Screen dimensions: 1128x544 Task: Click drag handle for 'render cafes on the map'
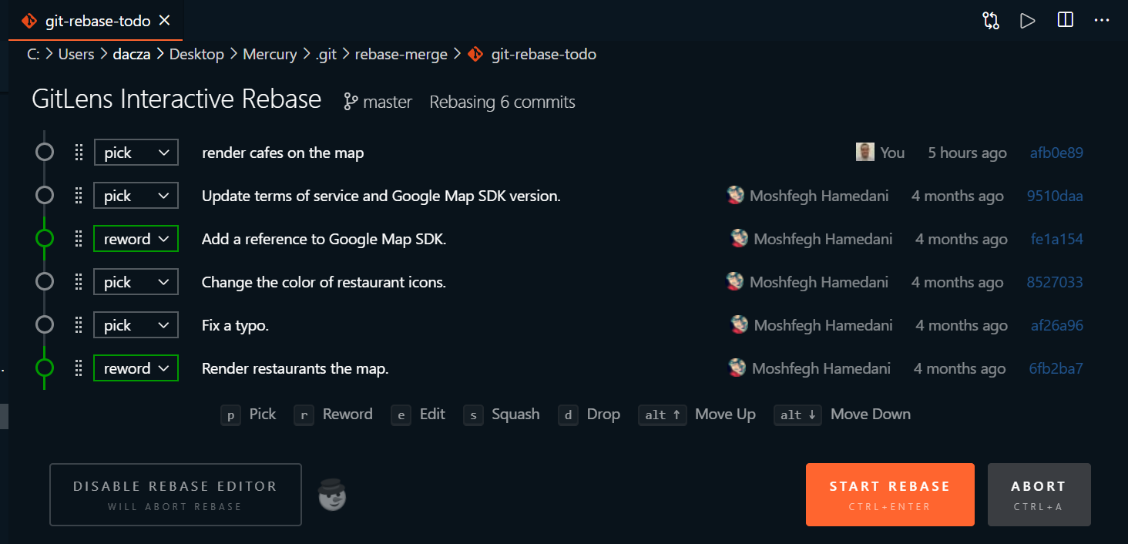(x=78, y=153)
